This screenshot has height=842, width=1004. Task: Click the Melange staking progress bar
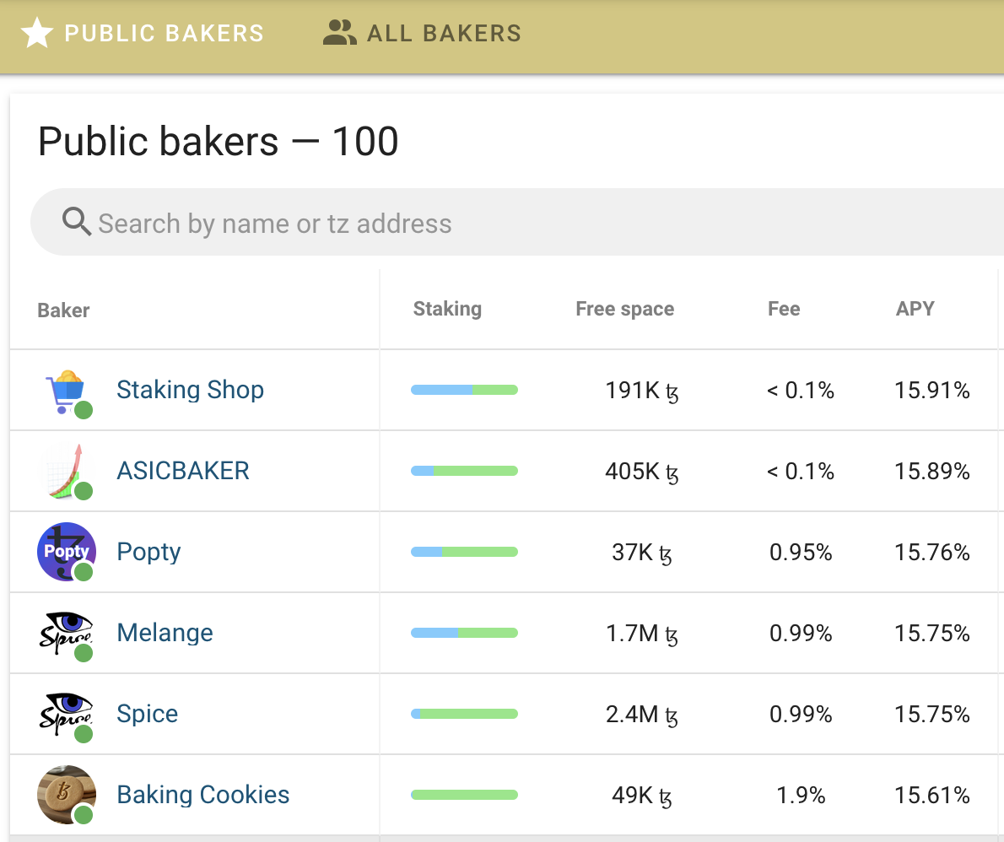pos(464,633)
